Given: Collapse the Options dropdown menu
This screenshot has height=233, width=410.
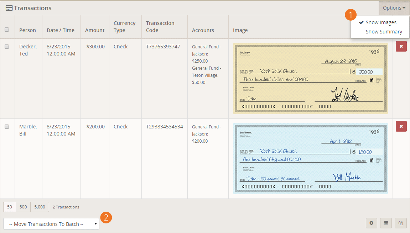Looking at the screenshot, I should click(x=394, y=8).
